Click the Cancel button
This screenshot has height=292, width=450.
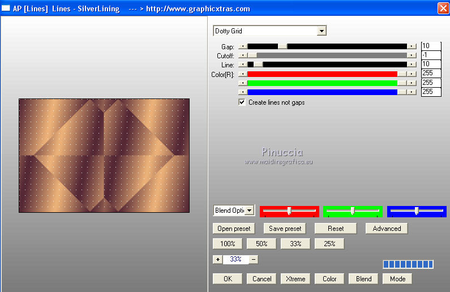(x=262, y=279)
